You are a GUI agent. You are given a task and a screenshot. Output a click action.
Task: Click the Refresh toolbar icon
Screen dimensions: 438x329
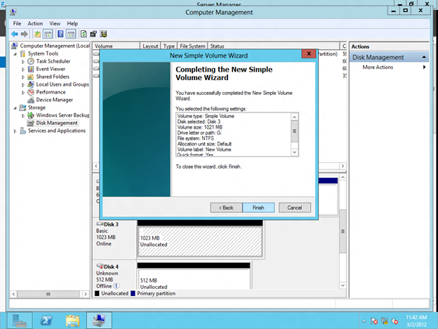tap(84, 34)
